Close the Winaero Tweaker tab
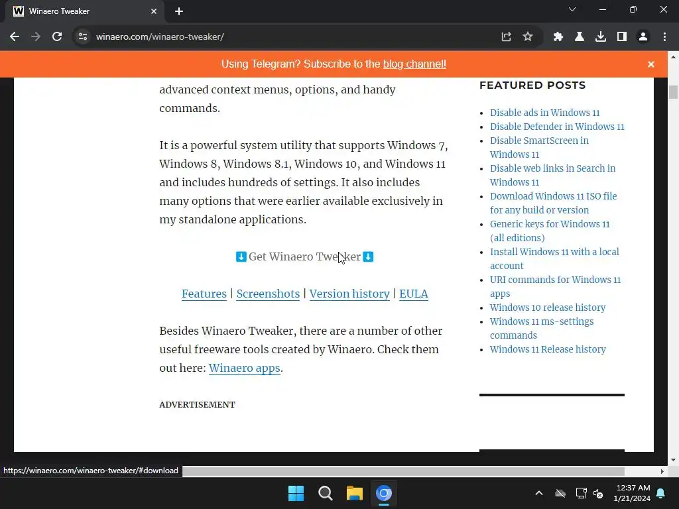The height and width of the screenshot is (509, 679). click(154, 11)
